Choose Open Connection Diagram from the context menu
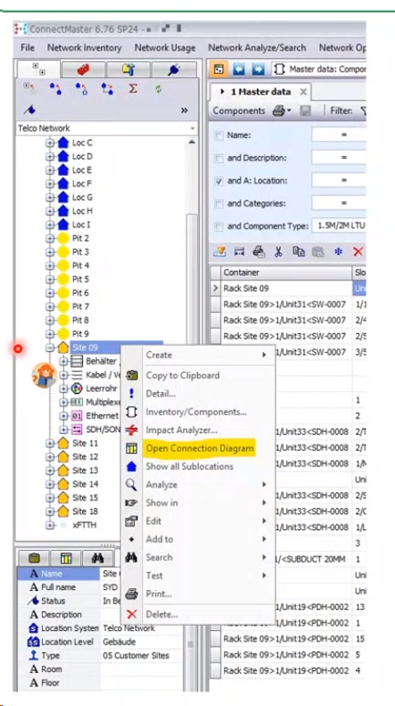This screenshot has width=395, height=706. tap(200, 449)
